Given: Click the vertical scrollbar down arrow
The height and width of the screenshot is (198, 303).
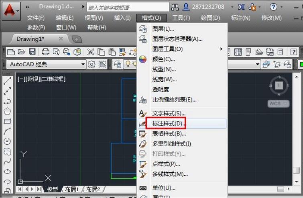Looking at the screenshot, I should tap(297, 182).
